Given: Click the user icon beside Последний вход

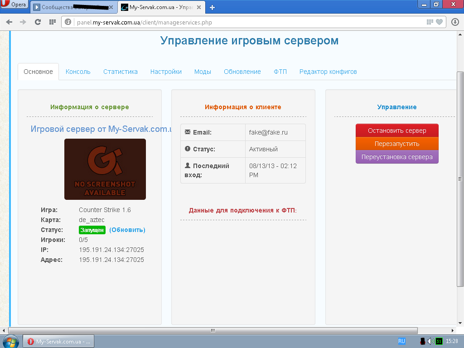Looking at the screenshot, I should [x=188, y=165].
